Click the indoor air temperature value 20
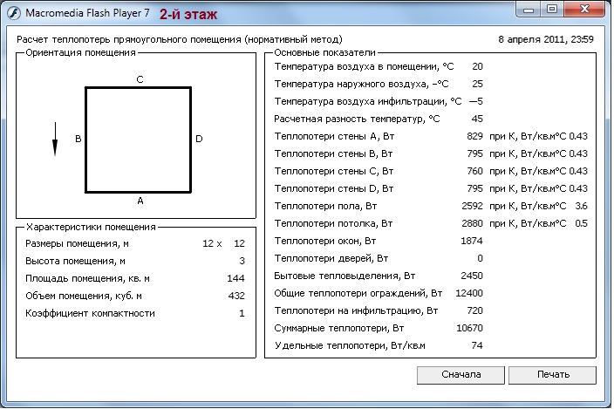The height and width of the screenshot is (409, 614). pyautogui.click(x=477, y=66)
